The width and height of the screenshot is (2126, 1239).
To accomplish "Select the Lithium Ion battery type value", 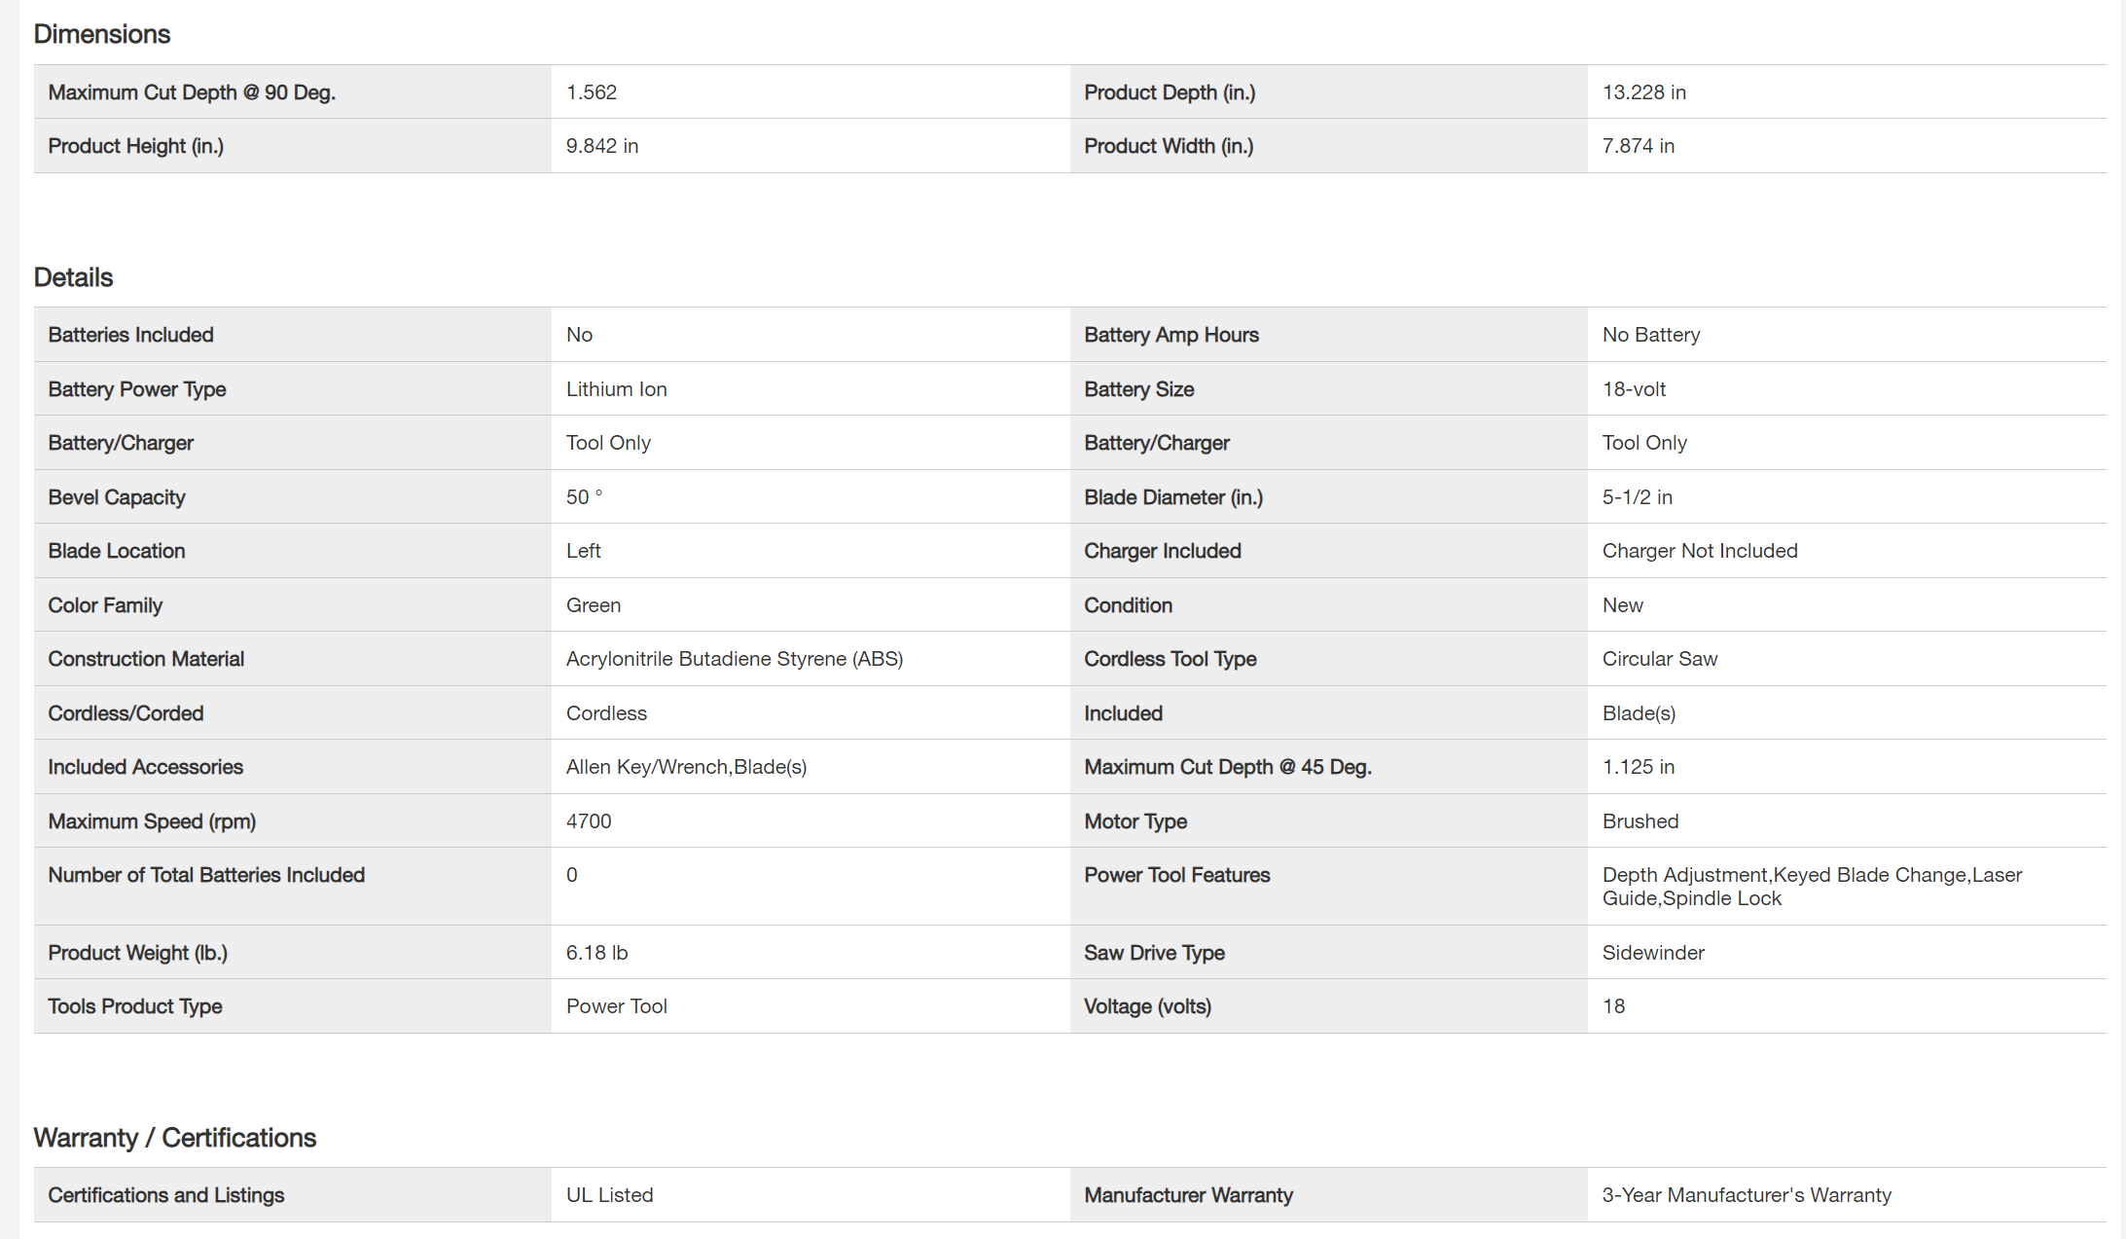I will pyautogui.click(x=616, y=389).
